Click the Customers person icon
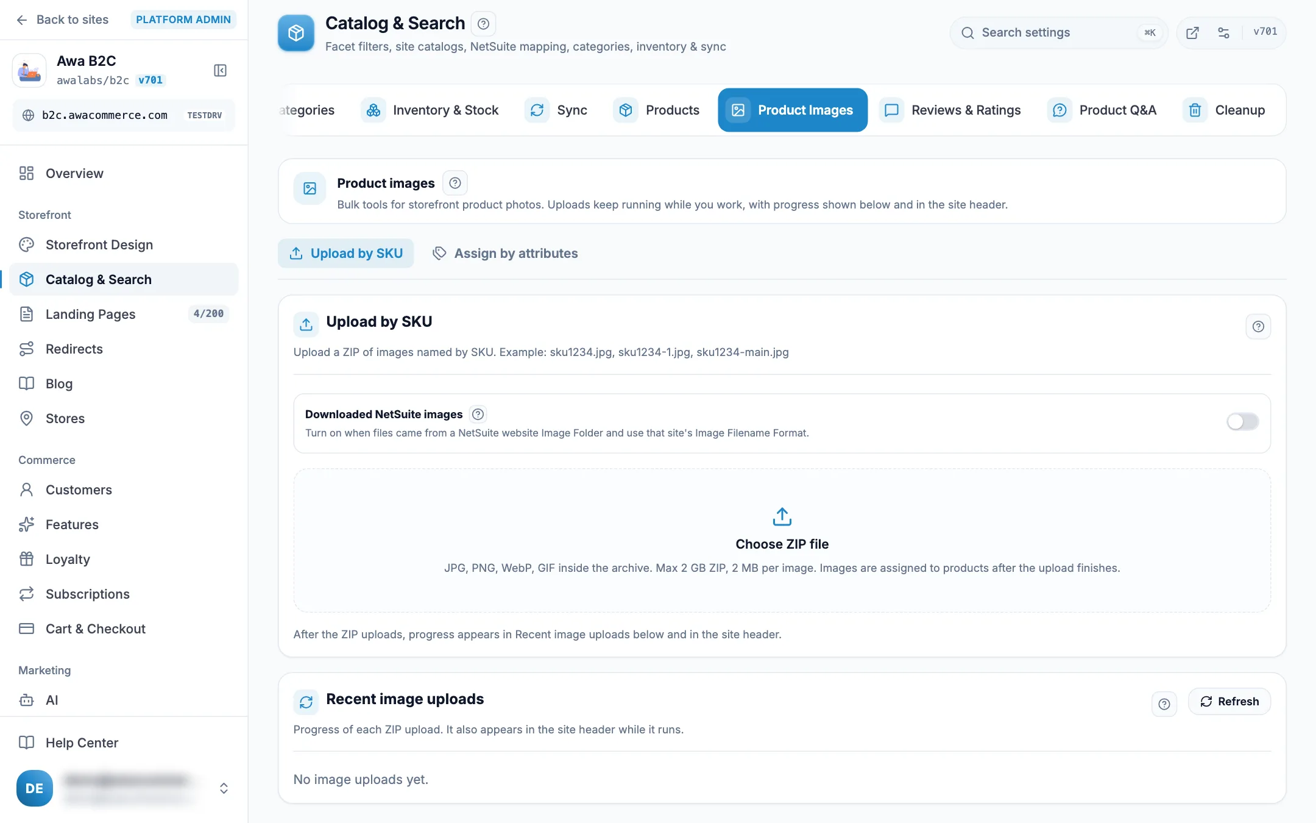 pyautogui.click(x=26, y=490)
